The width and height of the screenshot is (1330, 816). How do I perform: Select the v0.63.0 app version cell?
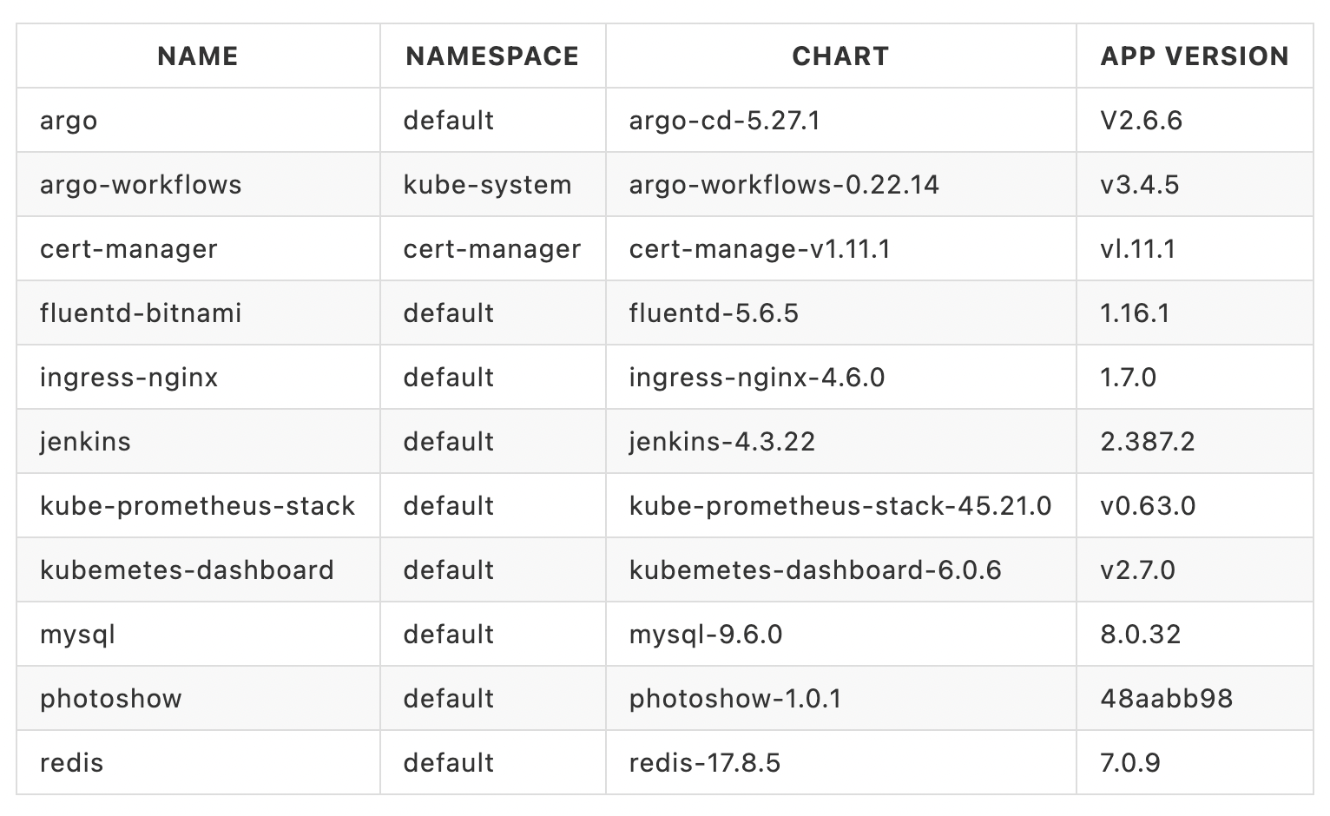[1148, 506]
